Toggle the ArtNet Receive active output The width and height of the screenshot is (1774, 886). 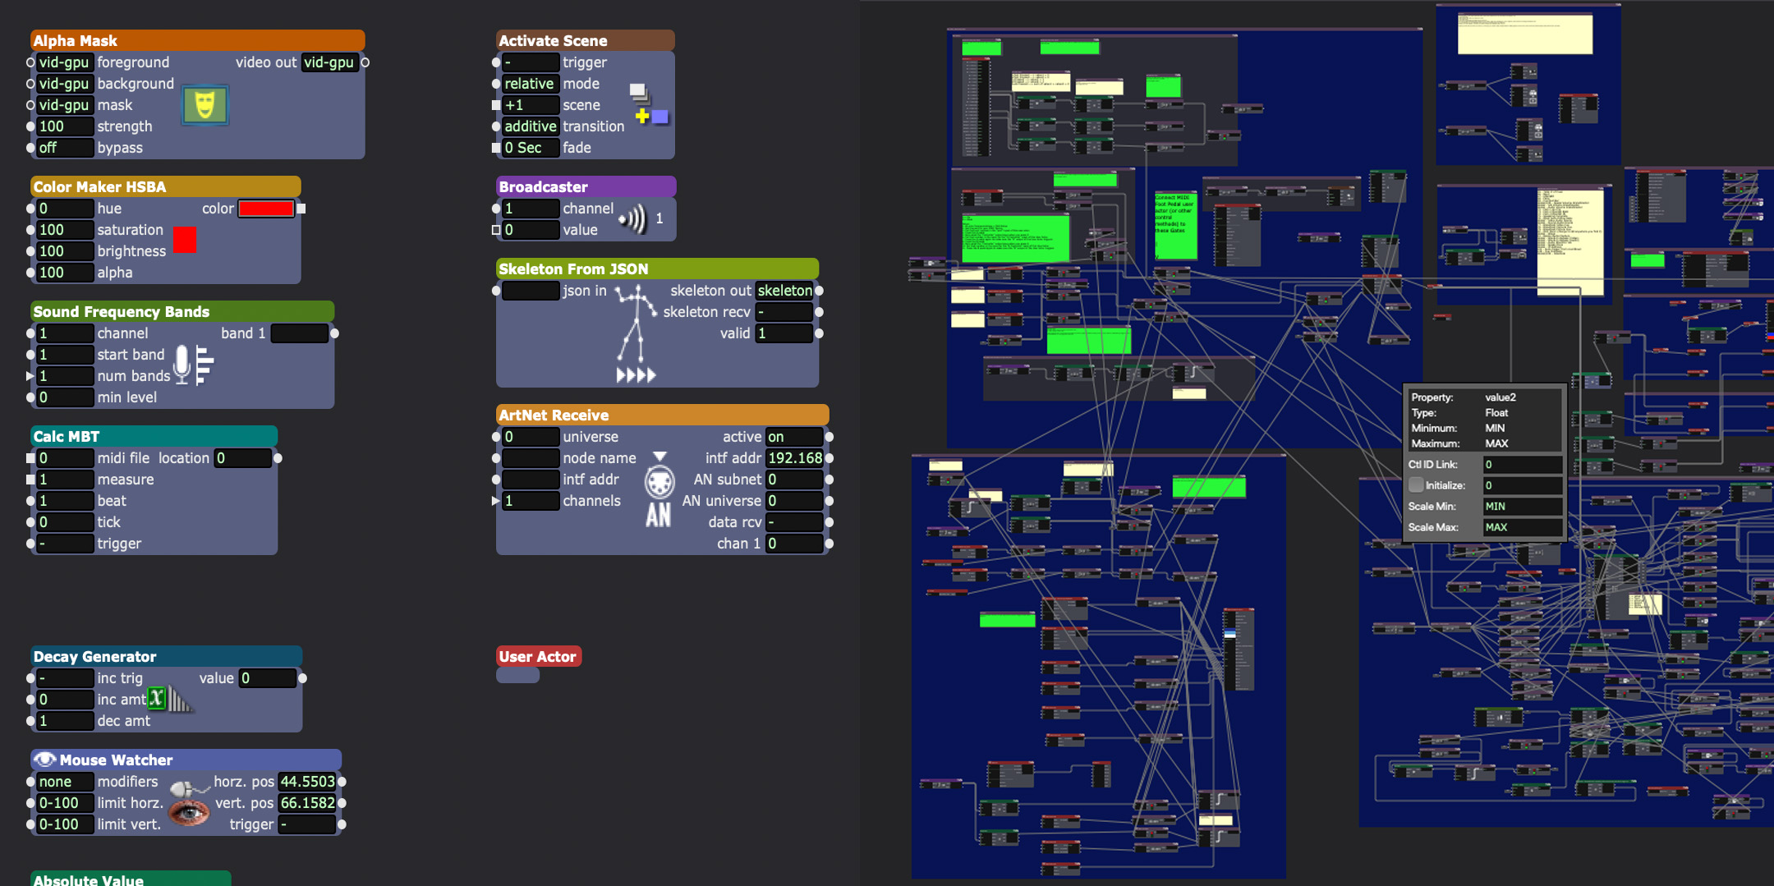(793, 437)
